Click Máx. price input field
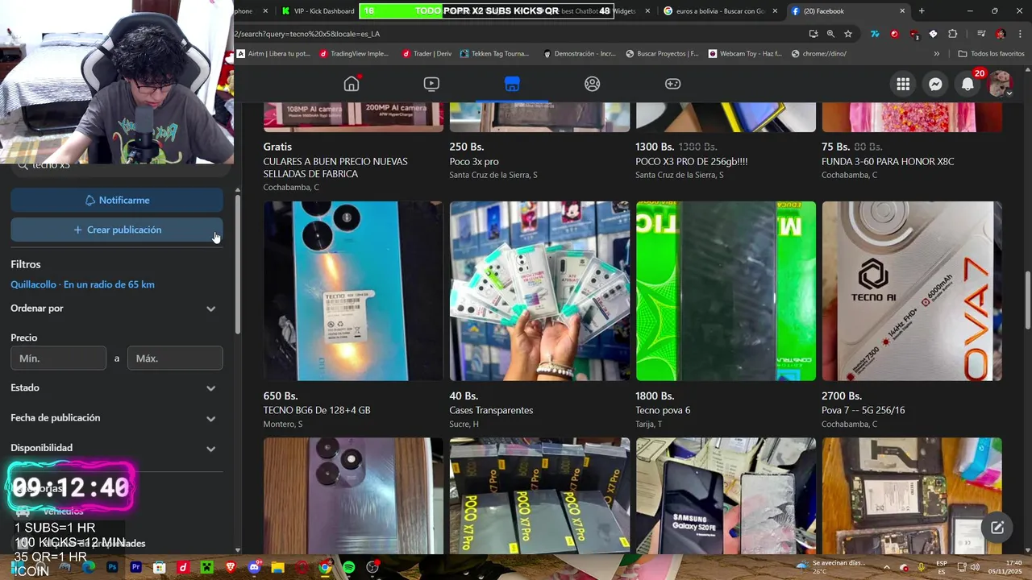Image resolution: width=1032 pixels, height=580 pixels. pyautogui.click(x=175, y=358)
